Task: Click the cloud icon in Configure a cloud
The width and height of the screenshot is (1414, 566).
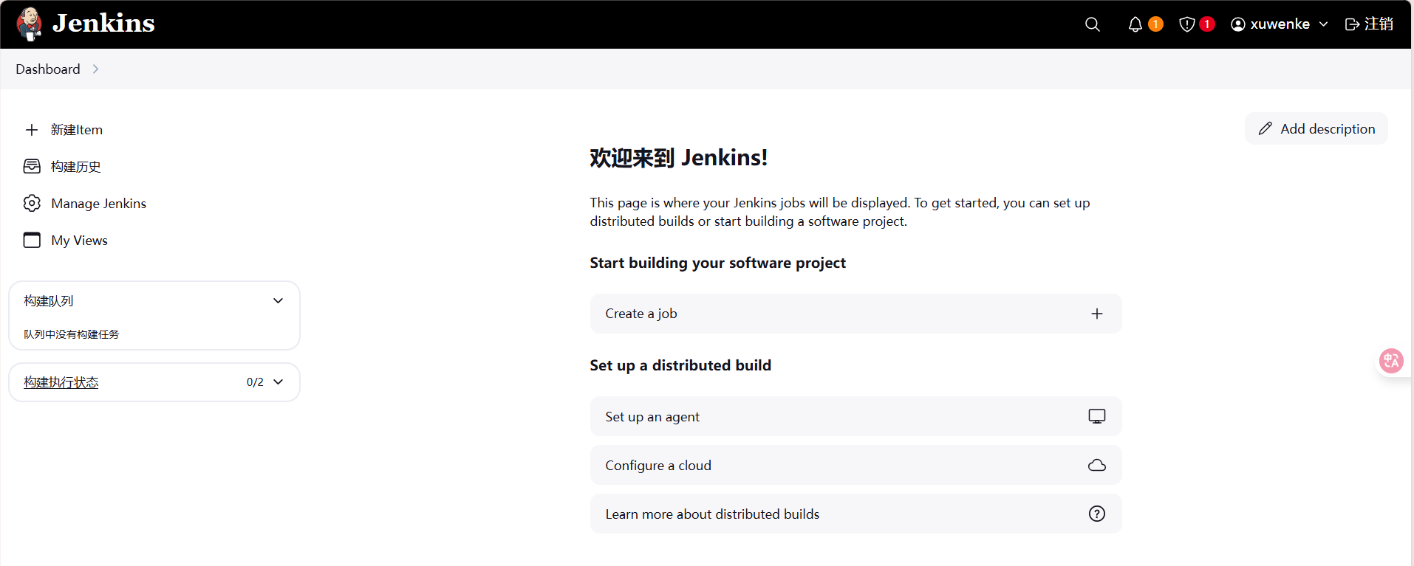Action: tap(1097, 465)
